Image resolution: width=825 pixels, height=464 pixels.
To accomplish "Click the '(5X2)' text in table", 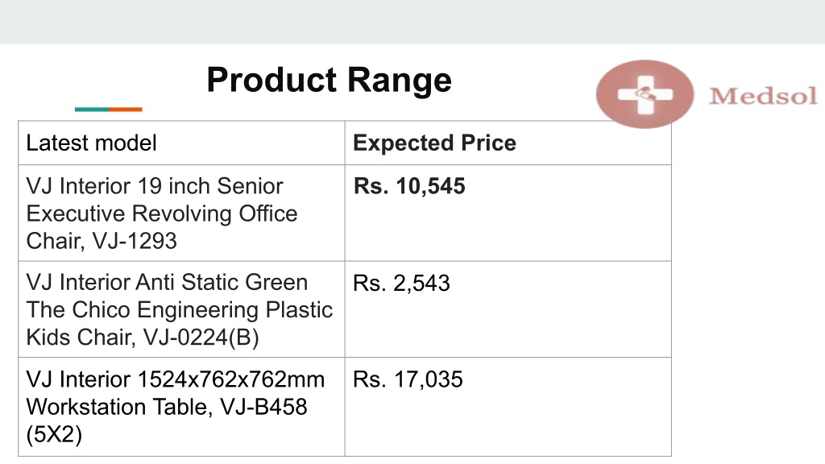I will 54,434.
